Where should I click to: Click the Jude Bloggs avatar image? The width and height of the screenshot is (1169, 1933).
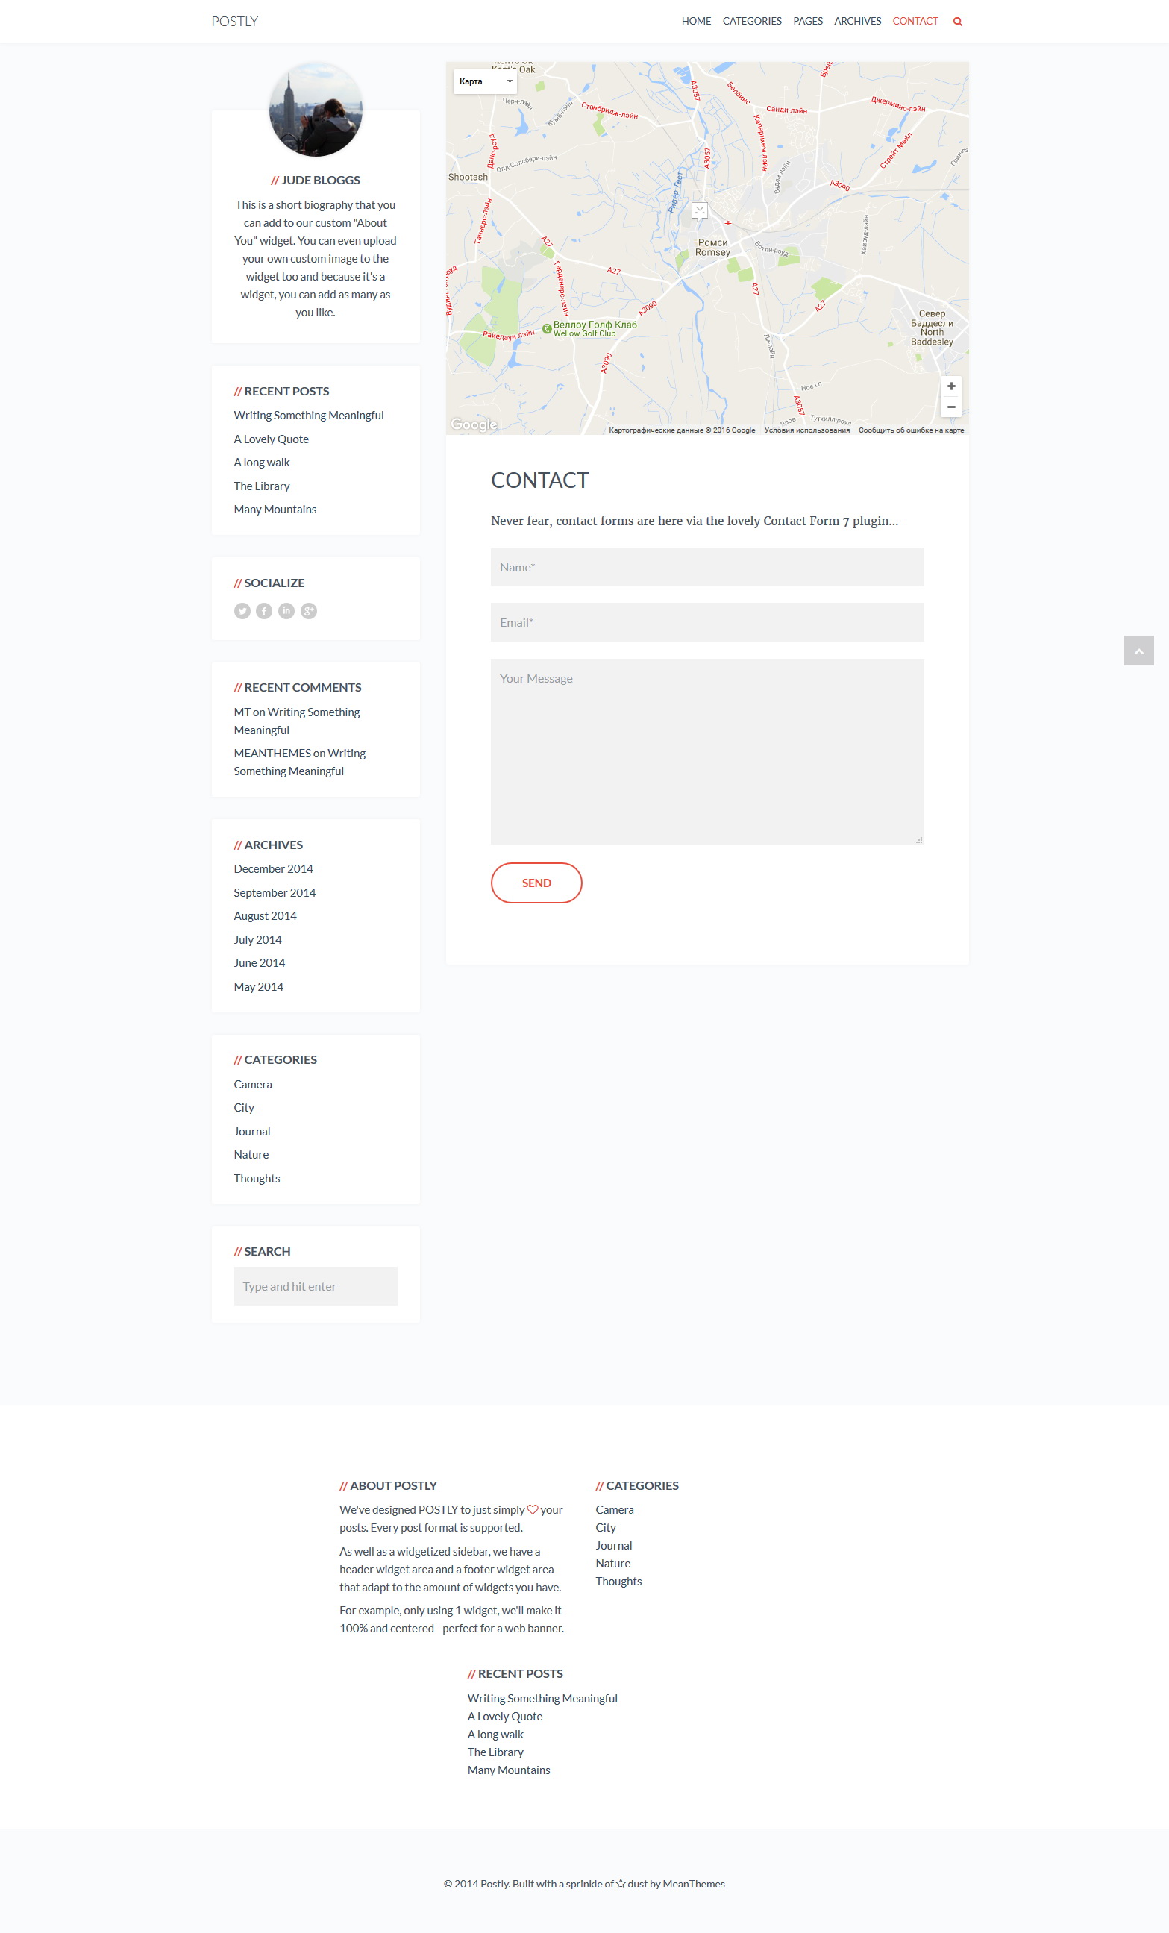coord(316,109)
